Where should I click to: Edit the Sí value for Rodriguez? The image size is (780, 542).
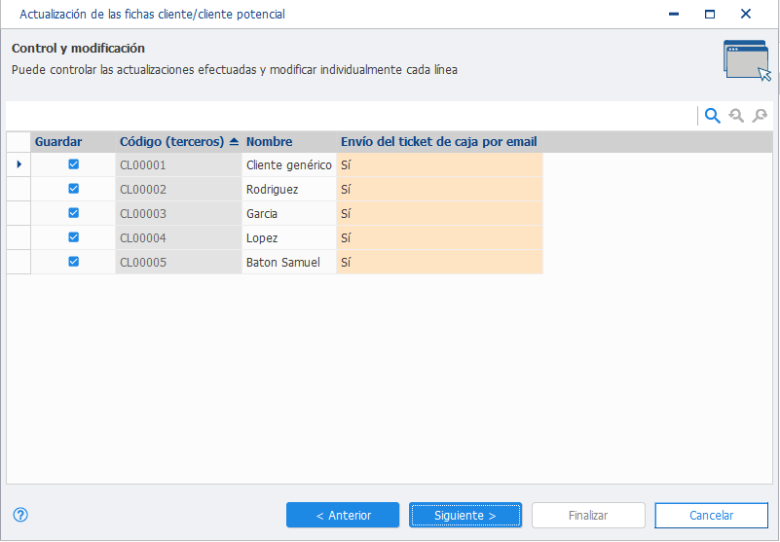point(440,189)
